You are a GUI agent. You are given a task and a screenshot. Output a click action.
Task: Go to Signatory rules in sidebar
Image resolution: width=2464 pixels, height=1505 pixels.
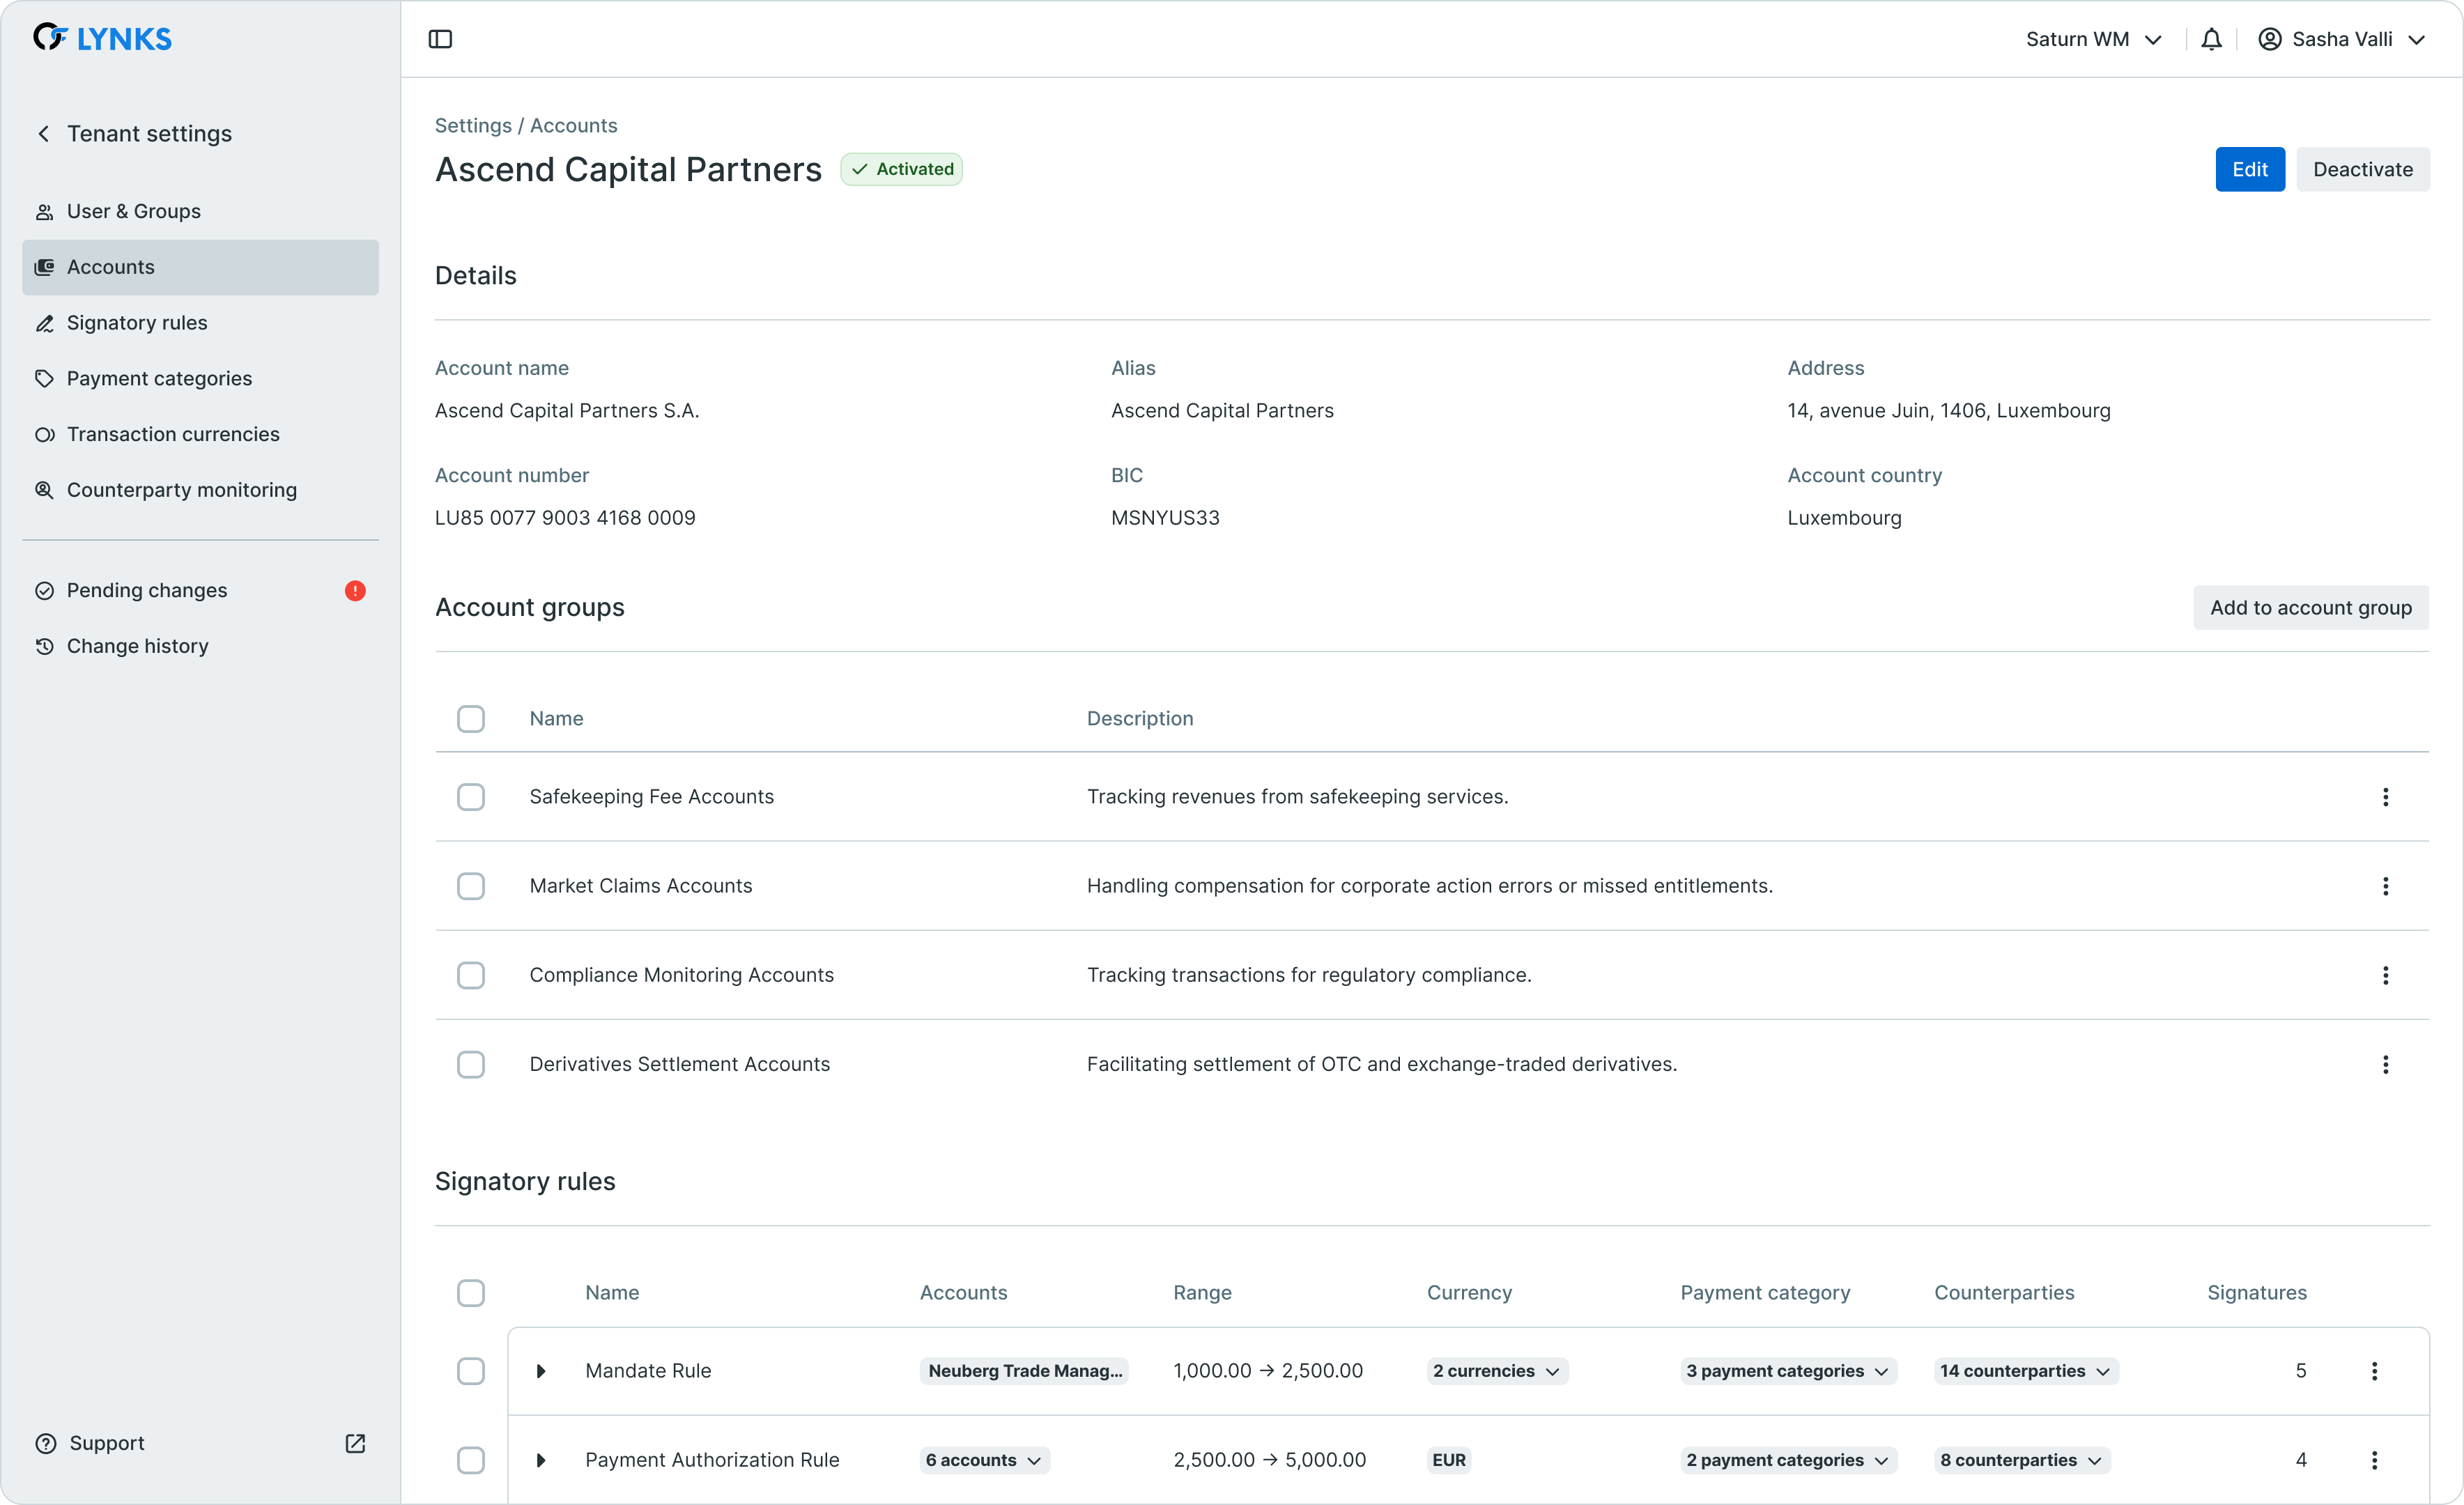(137, 323)
